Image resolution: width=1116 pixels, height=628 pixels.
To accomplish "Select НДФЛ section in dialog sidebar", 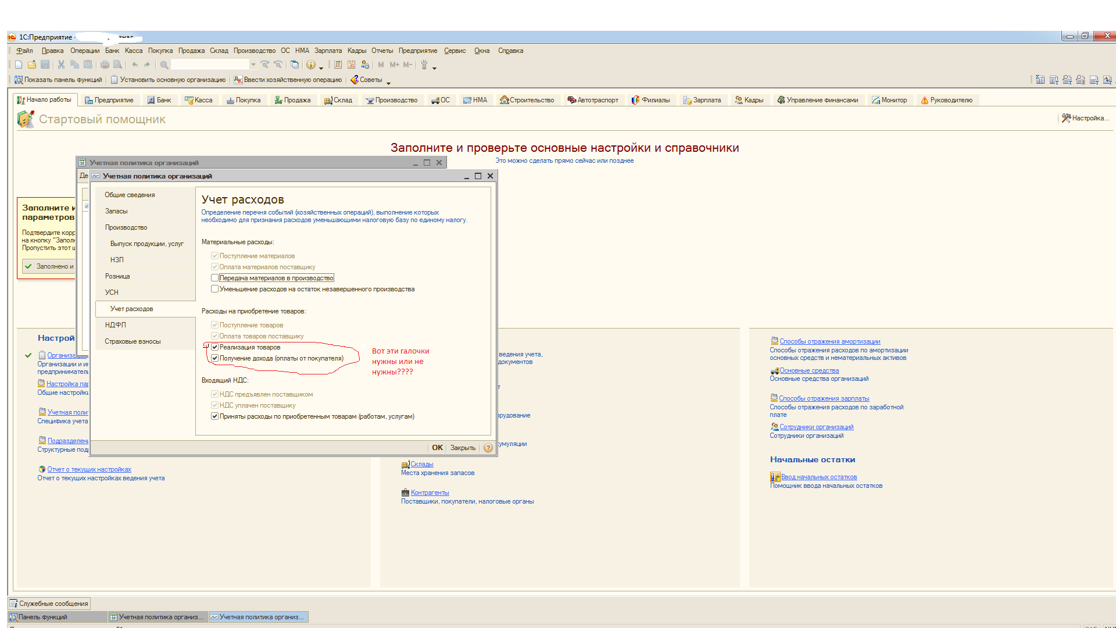I will [x=115, y=325].
